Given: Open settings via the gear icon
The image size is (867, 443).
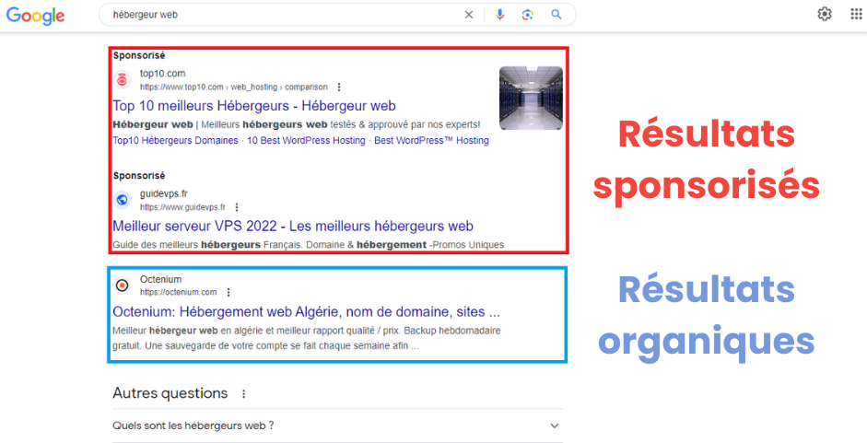Looking at the screenshot, I should click(825, 15).
